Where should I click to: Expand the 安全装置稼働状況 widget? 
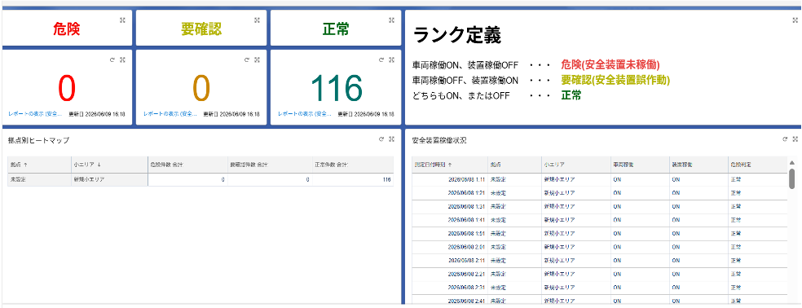pyautogui.click(x=795, y=139)
